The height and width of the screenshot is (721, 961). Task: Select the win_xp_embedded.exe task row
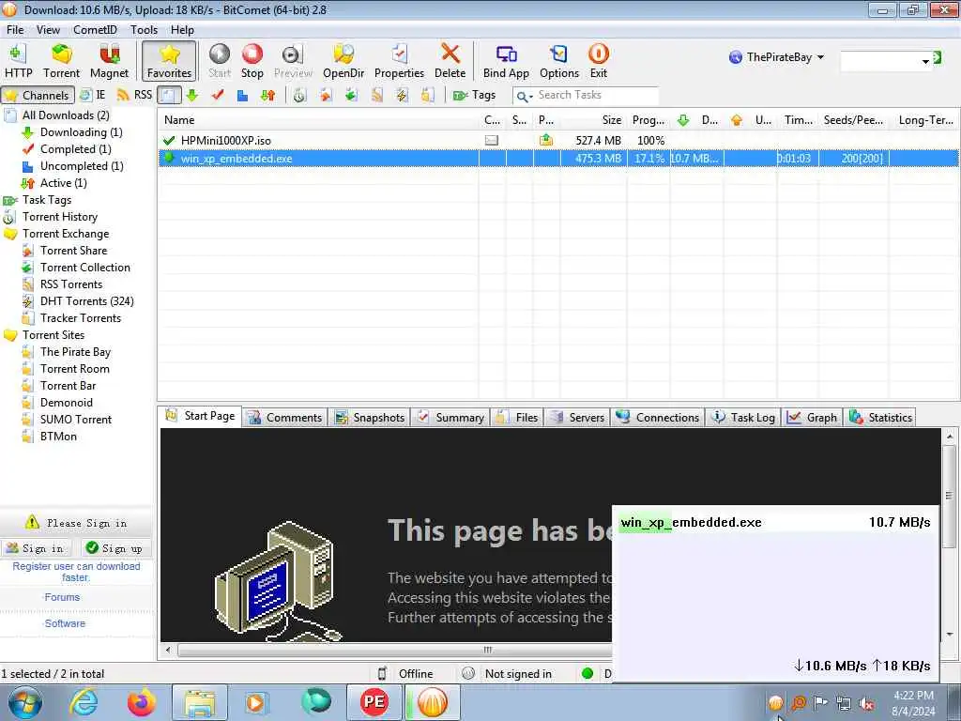point(557,158)
